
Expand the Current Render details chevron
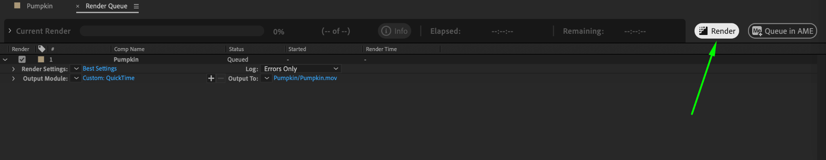[x=10, y=31]
